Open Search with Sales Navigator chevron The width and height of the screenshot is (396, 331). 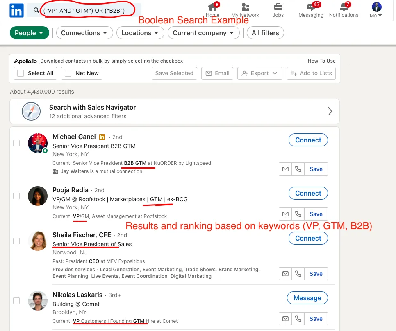(330, 111)
